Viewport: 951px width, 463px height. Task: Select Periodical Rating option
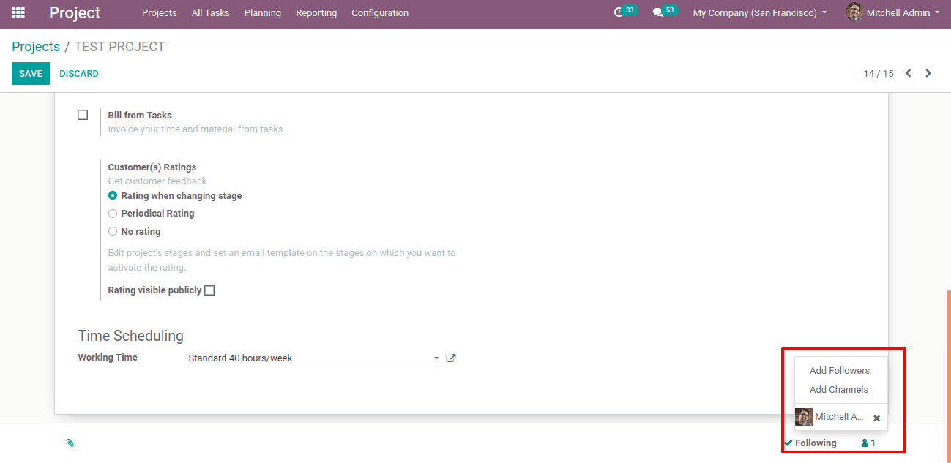(x=113, y=214)
